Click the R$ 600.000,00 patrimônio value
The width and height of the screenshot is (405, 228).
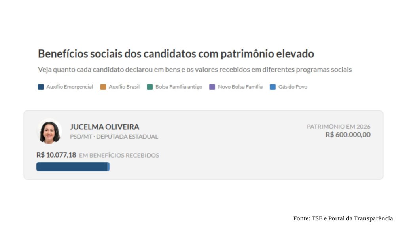coord(348,135)
